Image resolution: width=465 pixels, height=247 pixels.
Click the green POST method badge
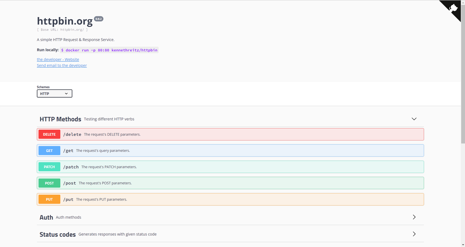tap(49, 183)
